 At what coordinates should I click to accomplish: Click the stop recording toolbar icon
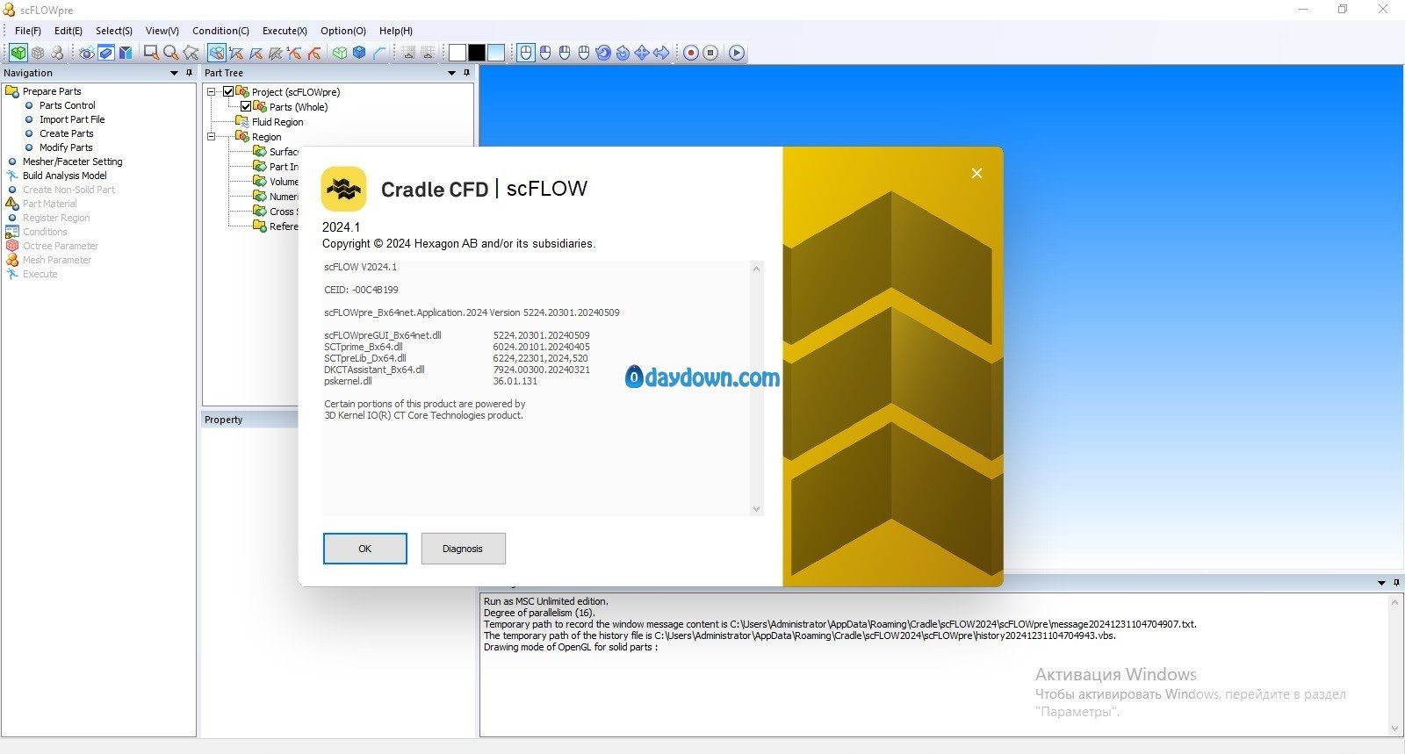(710, 53)
